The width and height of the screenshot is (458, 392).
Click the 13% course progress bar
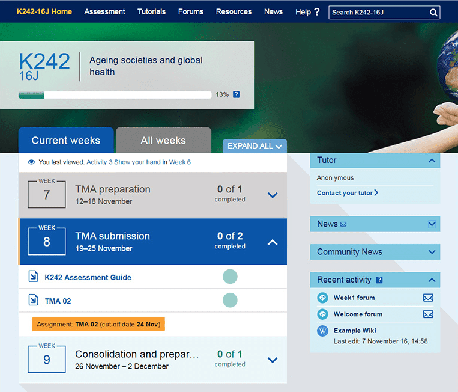tap(115, 95)
